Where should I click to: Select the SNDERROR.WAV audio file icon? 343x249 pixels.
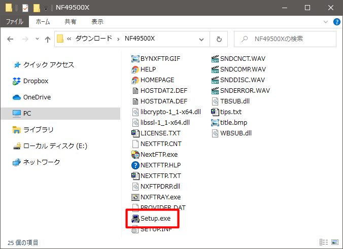[x=215, y=90]
